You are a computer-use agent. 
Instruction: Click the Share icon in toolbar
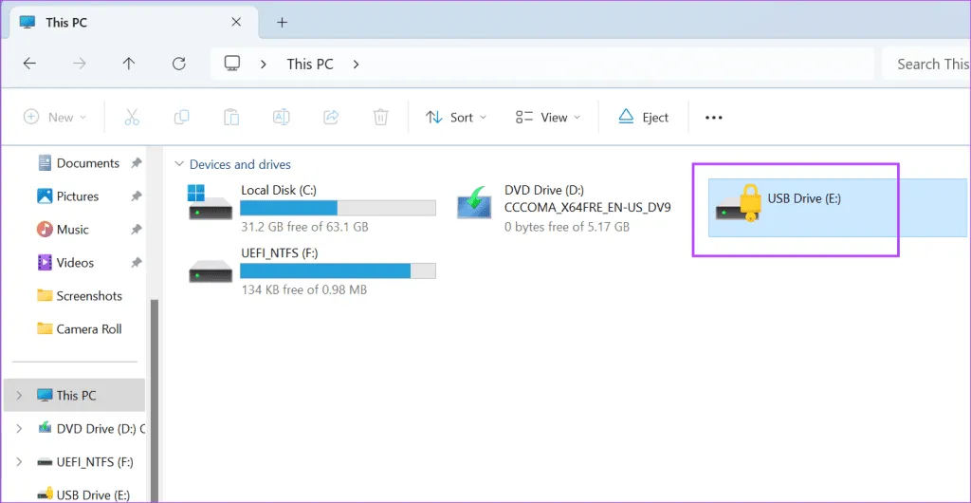pyautogui.click(x=331, y=118)
